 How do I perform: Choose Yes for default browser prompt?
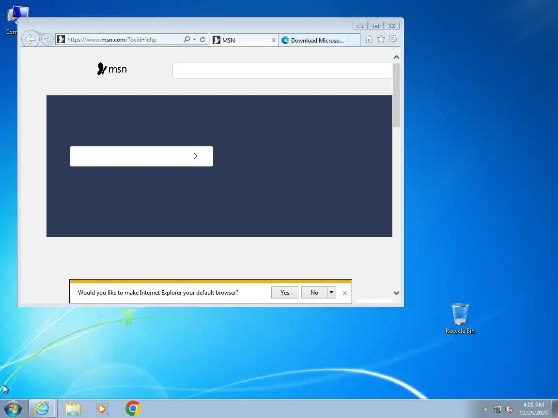click(285, 293)
